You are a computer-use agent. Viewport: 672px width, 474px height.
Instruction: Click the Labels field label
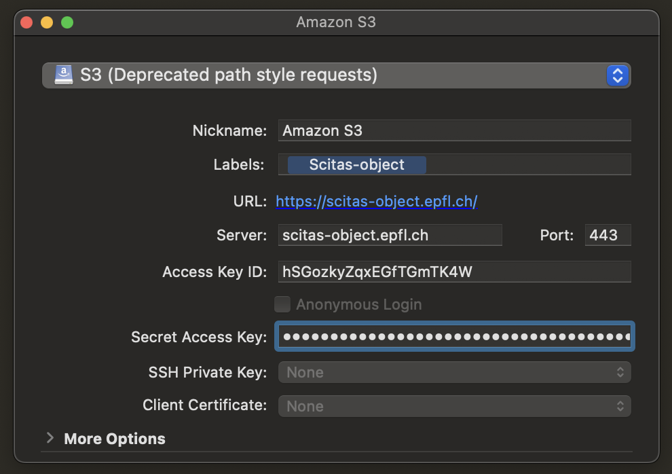coord(239,164)
